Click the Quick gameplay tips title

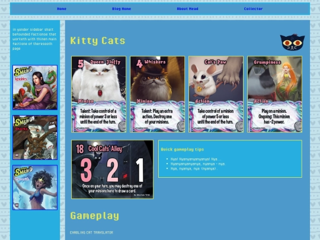183,149
